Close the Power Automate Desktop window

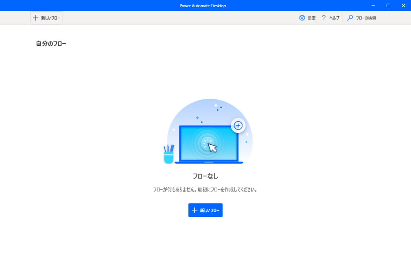pos(403,6)
